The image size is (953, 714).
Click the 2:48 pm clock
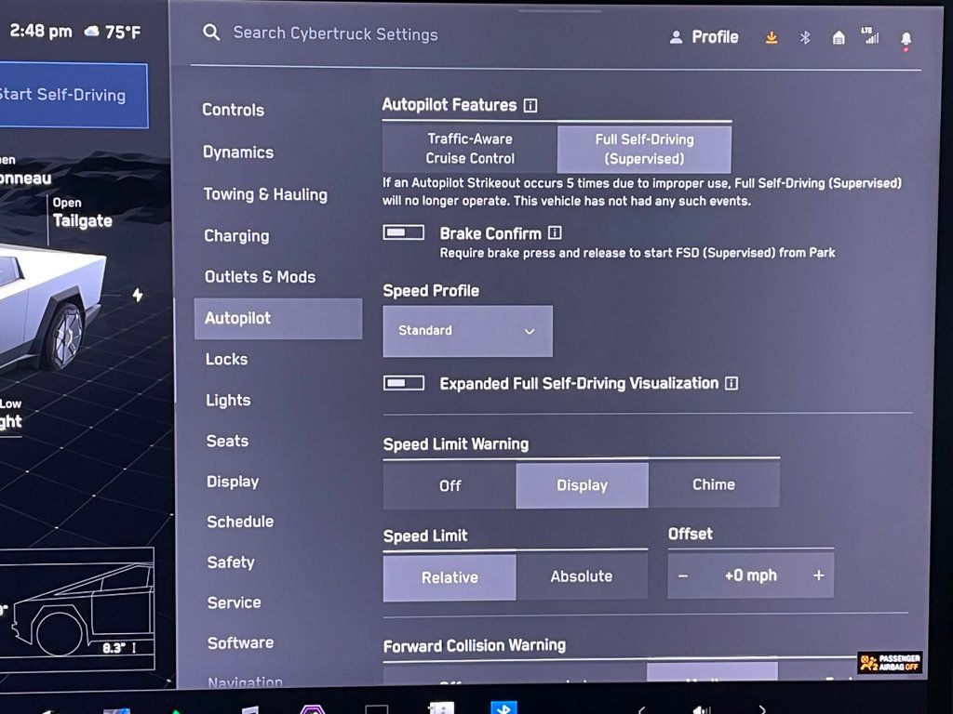click(41, 31)
